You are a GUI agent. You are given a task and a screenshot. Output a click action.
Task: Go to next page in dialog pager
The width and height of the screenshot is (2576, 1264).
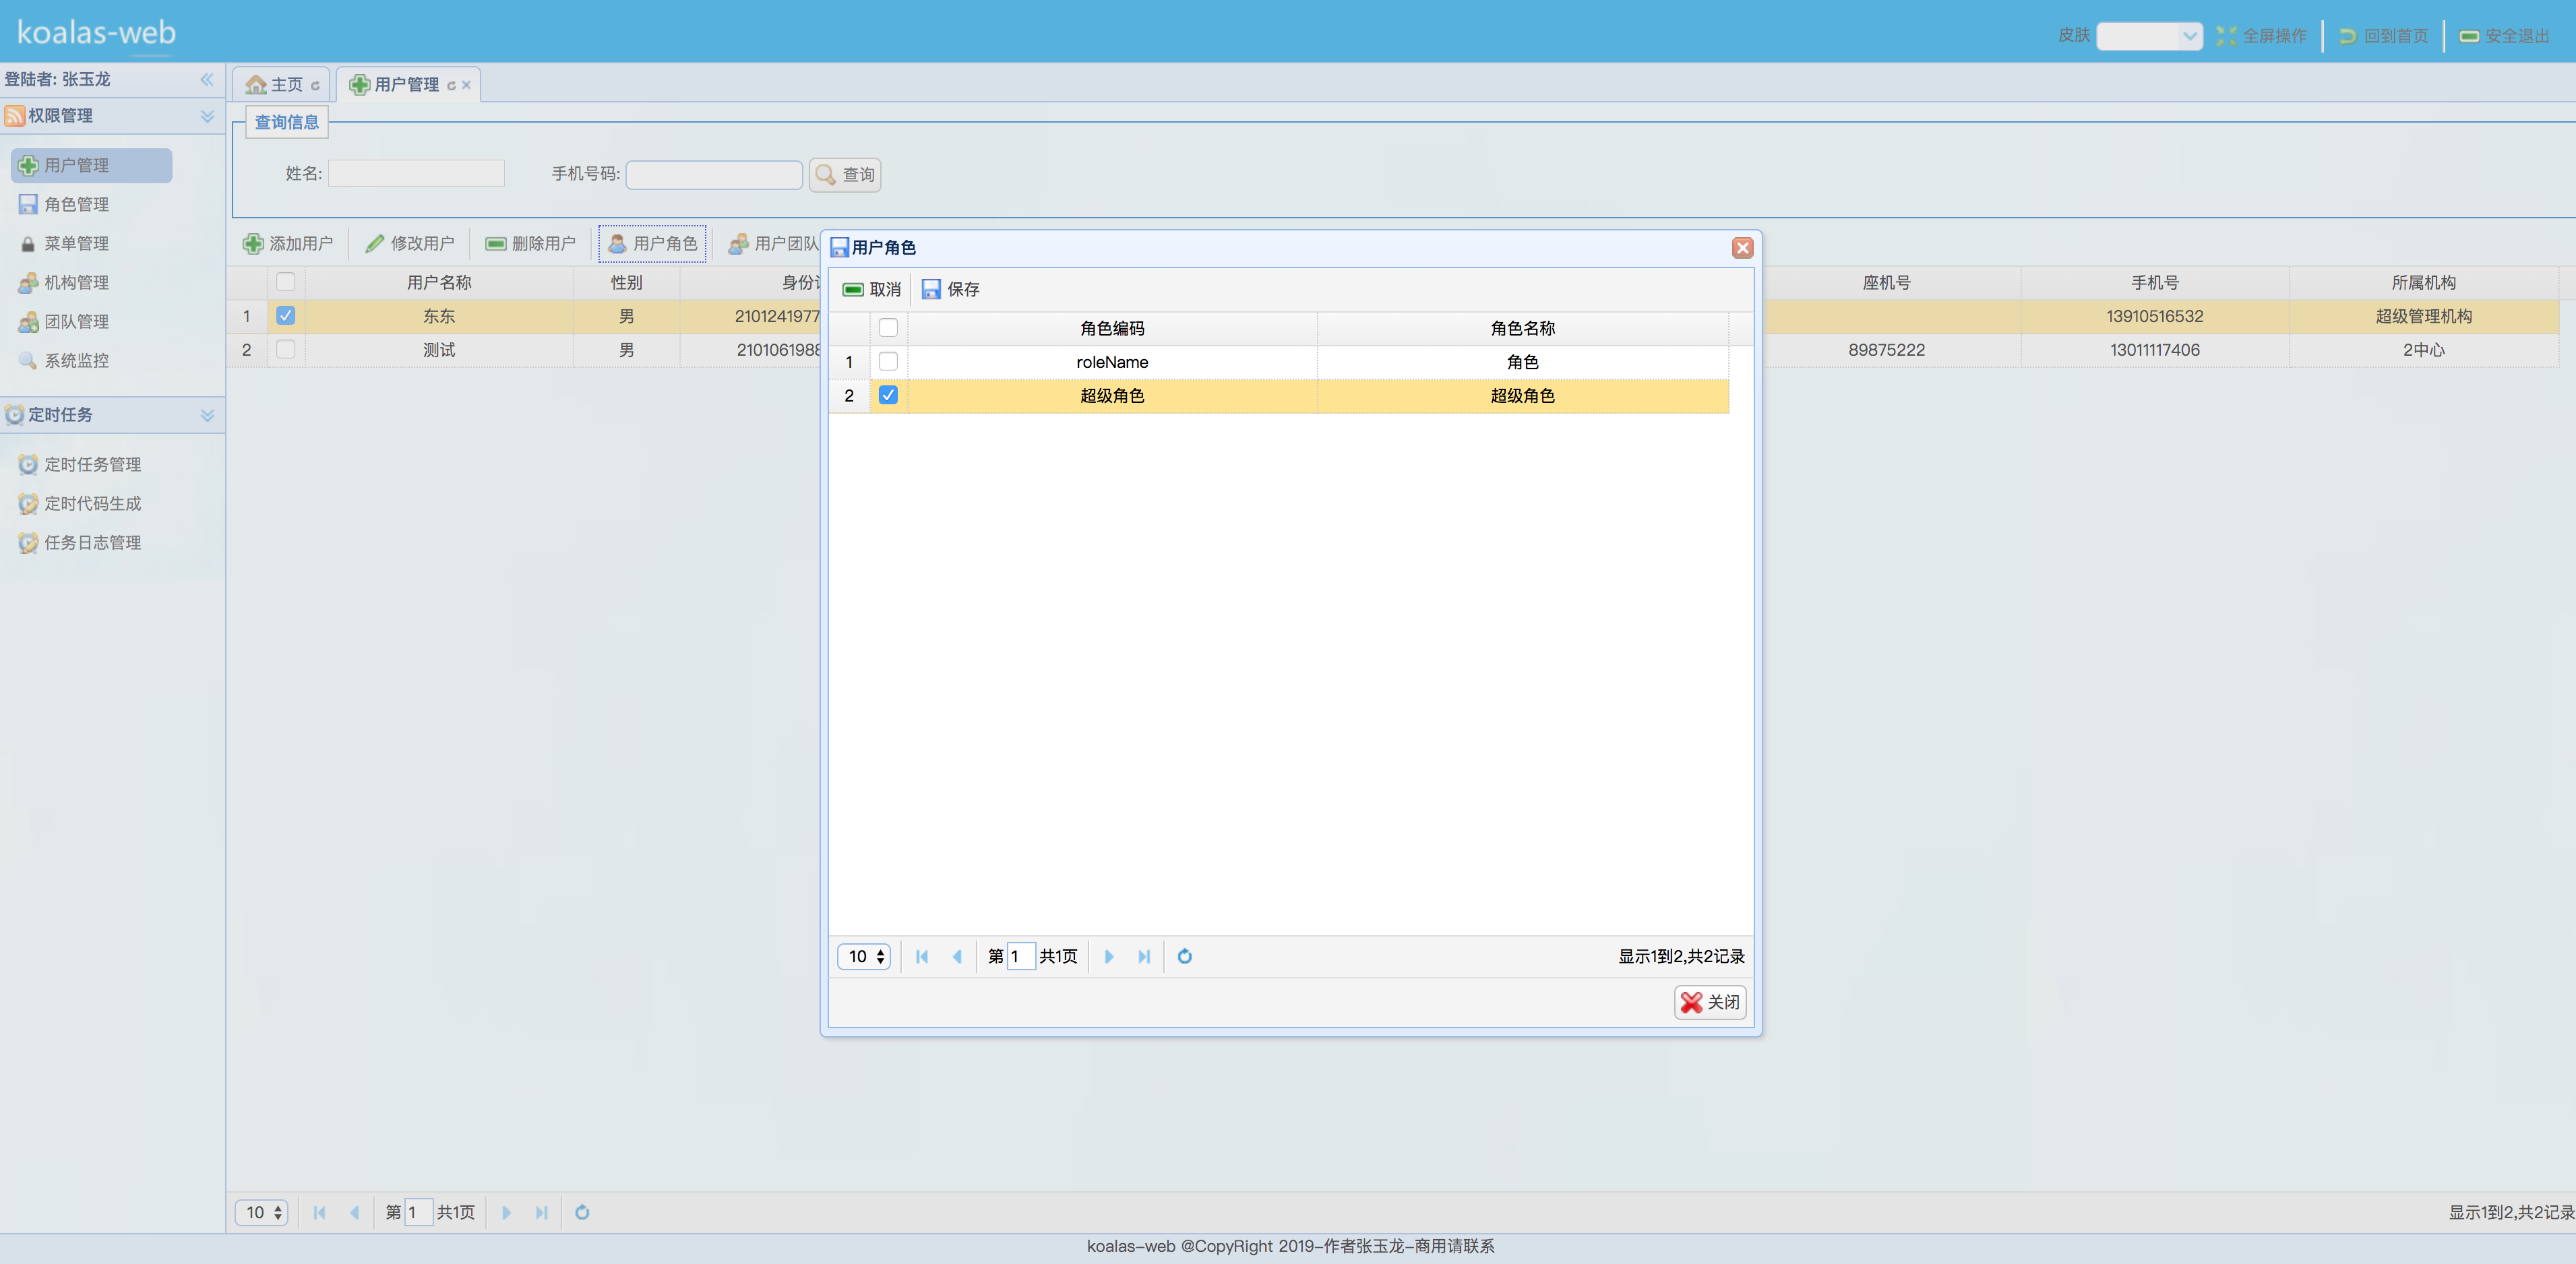tap(1109, 957)
